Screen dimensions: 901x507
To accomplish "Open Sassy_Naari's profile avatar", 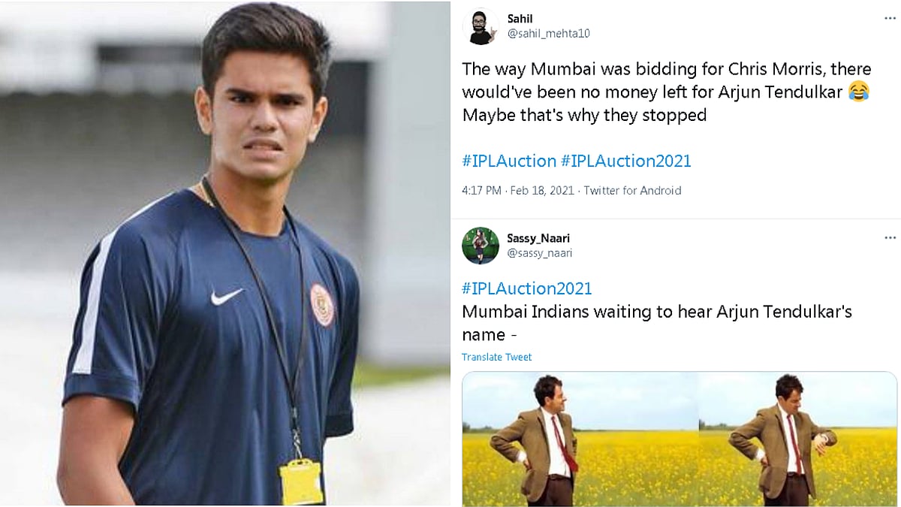I will click(x=481, y=246).
